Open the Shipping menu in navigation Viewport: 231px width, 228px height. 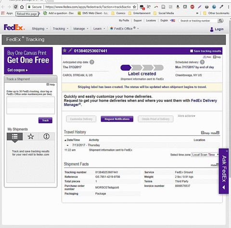point(39,28)
